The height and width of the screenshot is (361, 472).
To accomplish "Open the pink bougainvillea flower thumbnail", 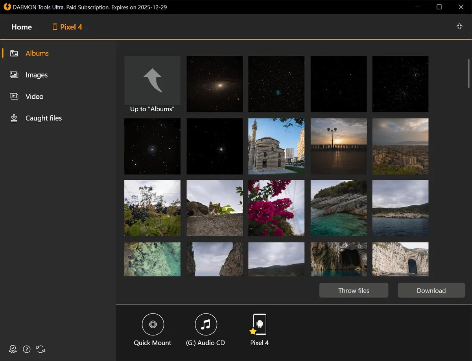I will click(276, 208).
